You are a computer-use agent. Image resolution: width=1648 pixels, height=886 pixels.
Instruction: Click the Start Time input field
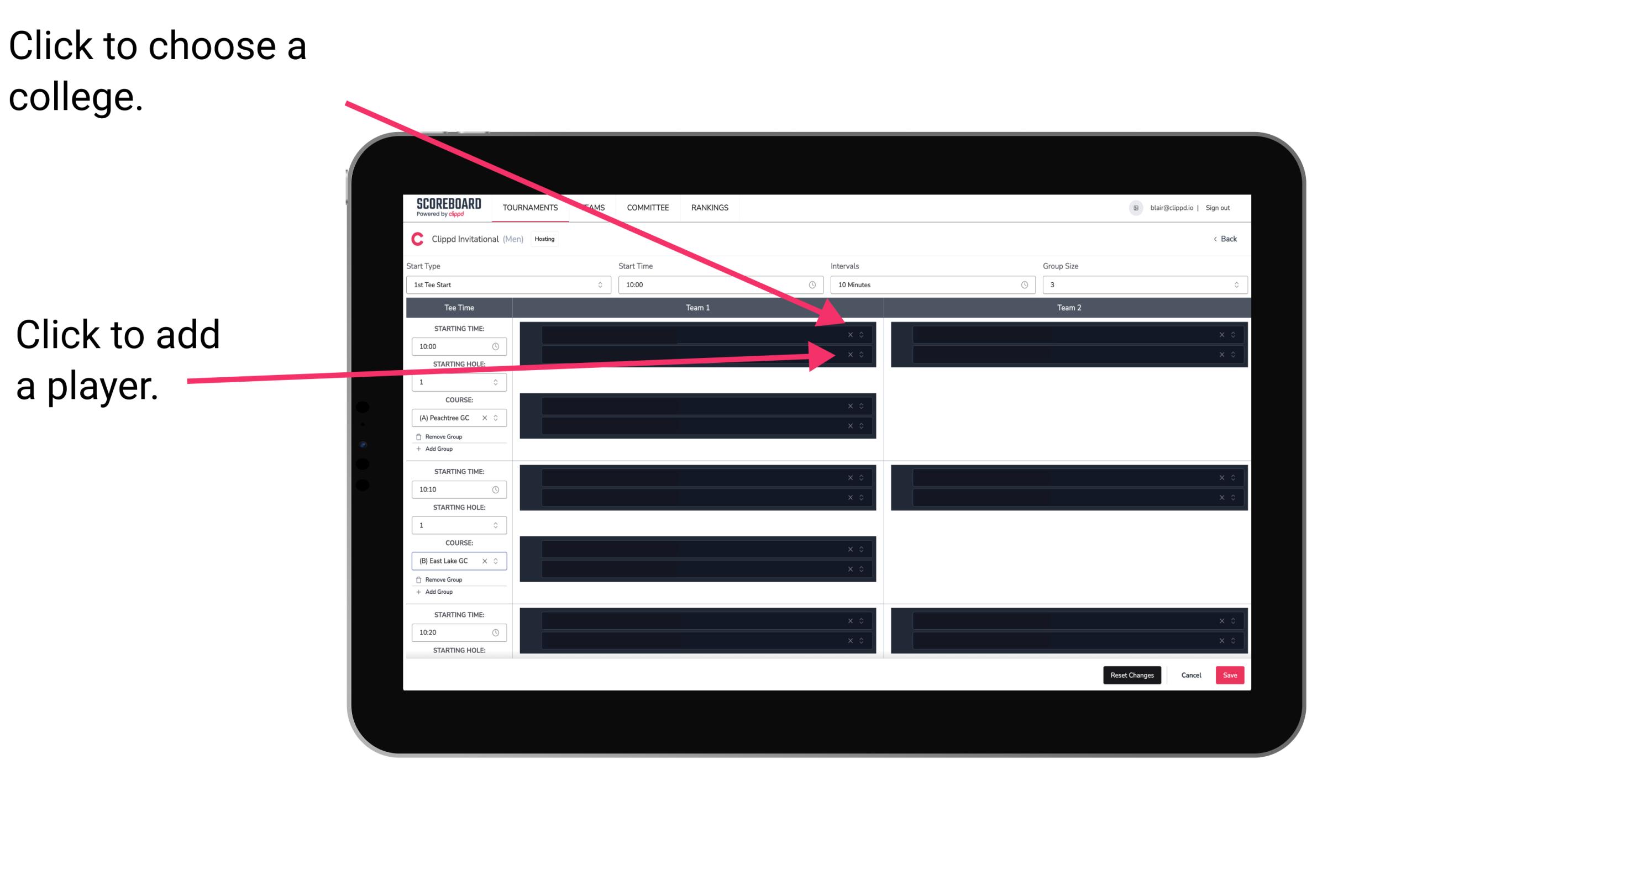(720, 285)
